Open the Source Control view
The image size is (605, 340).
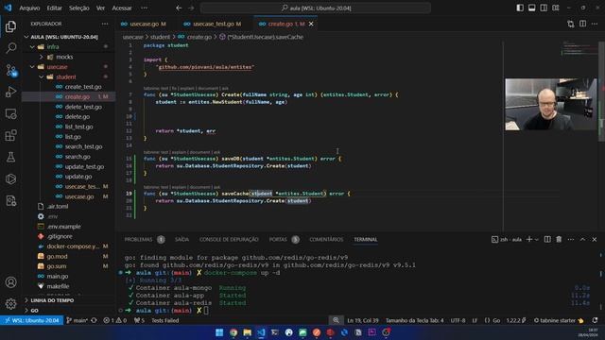pyautogui.click(x=10, y=70)
